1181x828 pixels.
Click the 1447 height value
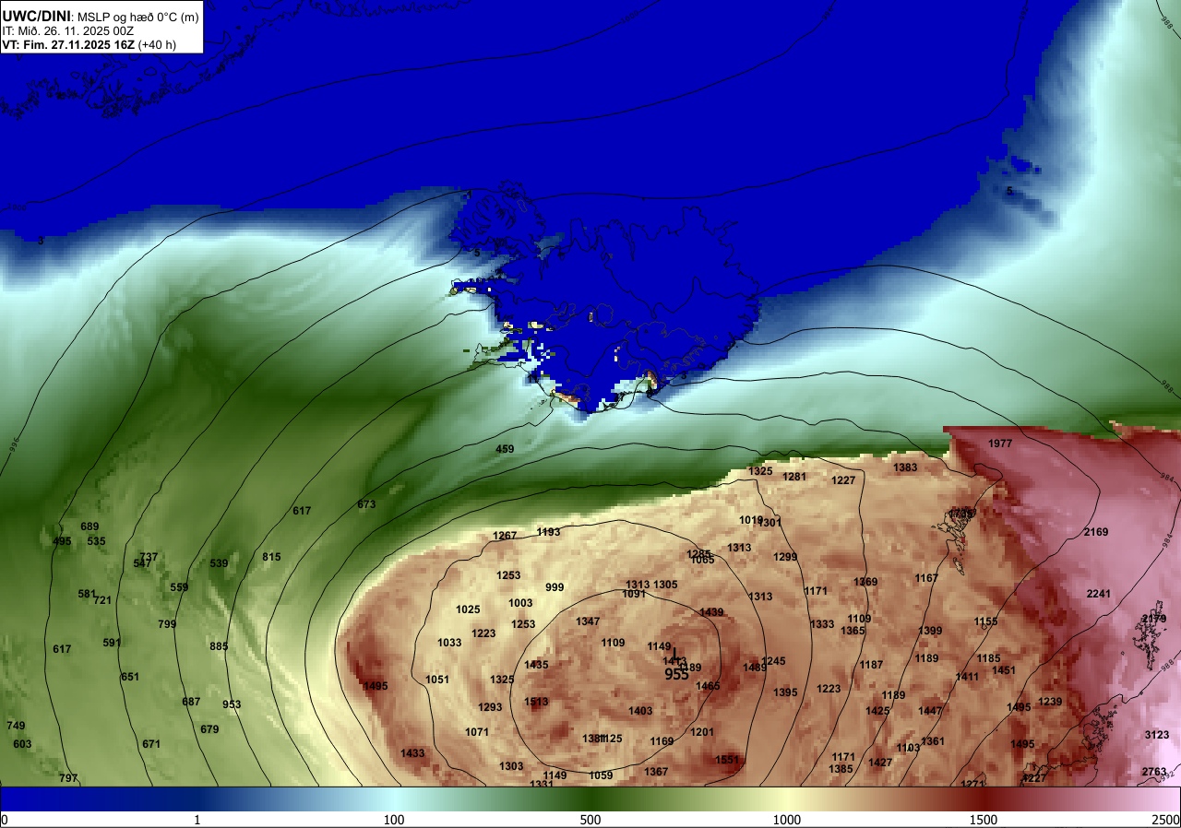click(x=930, y=711)
